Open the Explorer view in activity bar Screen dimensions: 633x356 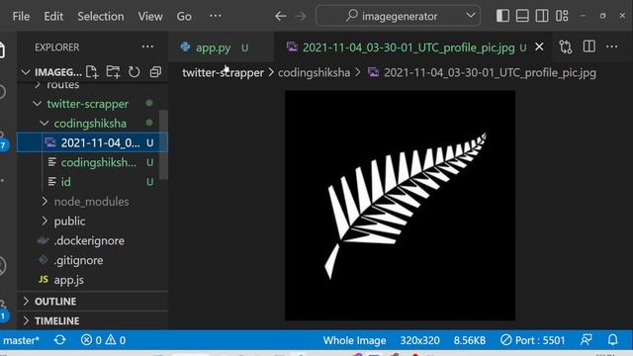(x=2, y=50)
